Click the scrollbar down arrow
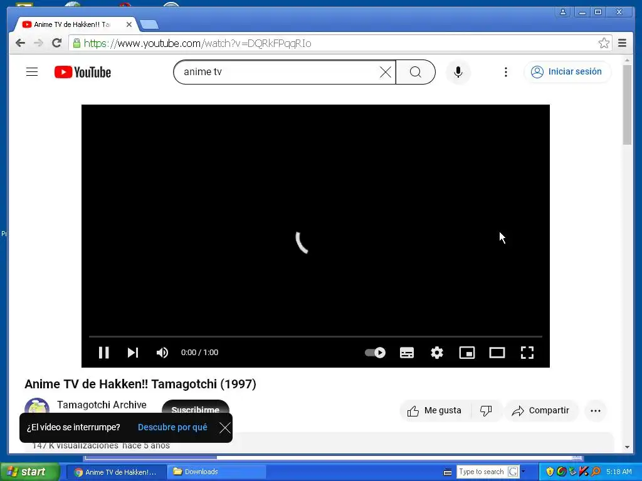 pos(627,447)
